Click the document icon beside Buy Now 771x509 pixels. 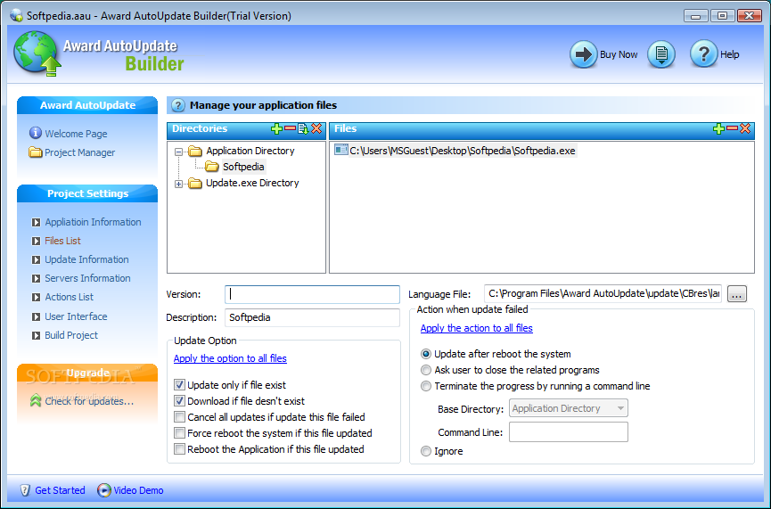click(661, 54)
